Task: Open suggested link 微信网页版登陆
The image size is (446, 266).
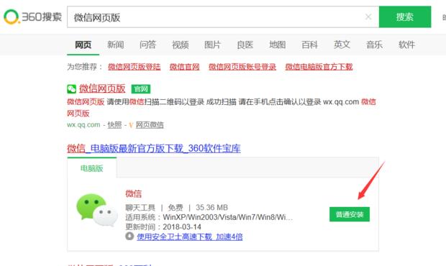Action: click(x=135, y=67)
